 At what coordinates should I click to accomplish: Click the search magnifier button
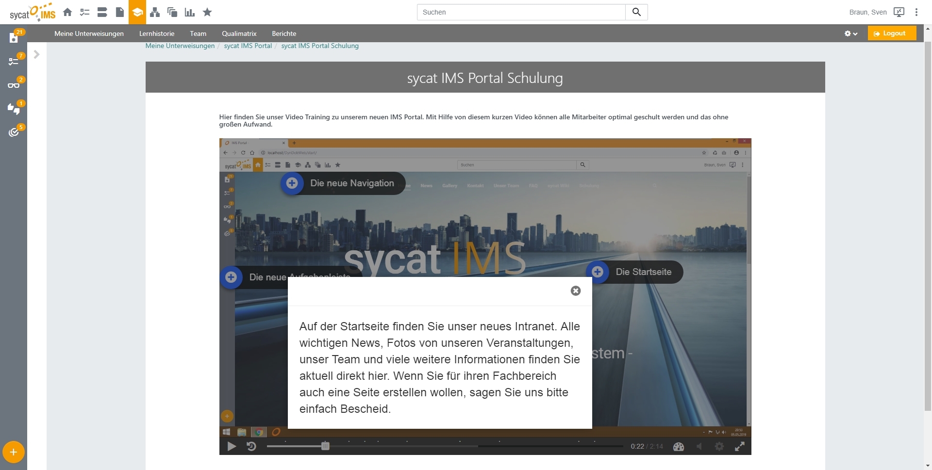pyautogui.click(x=636, y=12)
